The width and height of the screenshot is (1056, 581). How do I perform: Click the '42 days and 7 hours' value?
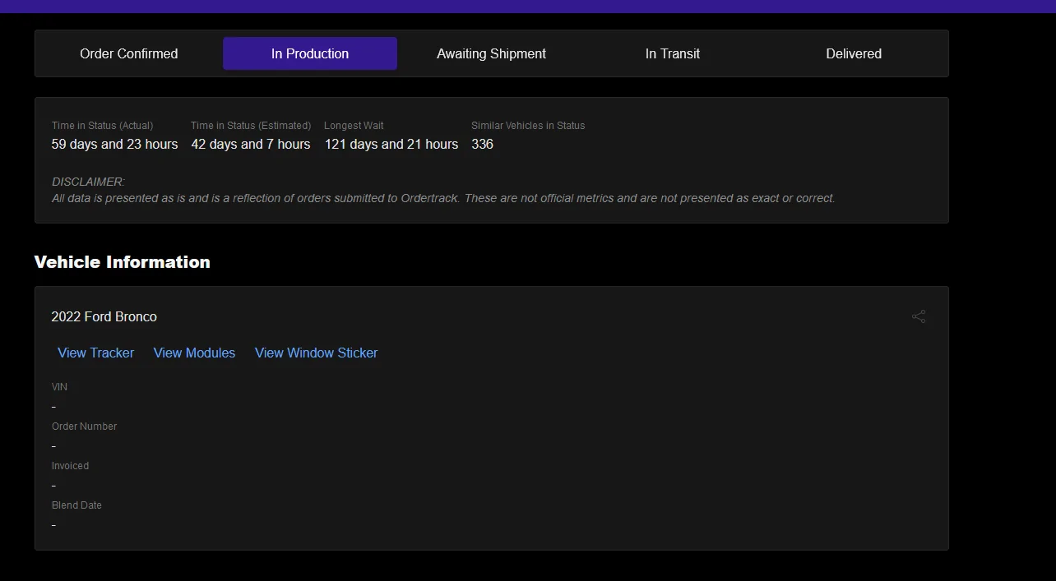click(x=251, y=144)
